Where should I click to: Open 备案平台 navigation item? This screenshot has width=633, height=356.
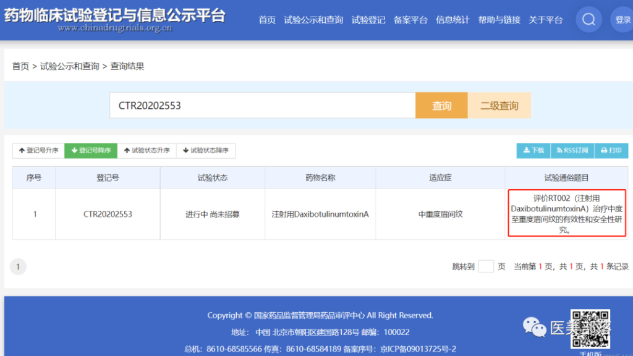coord(410,20)
